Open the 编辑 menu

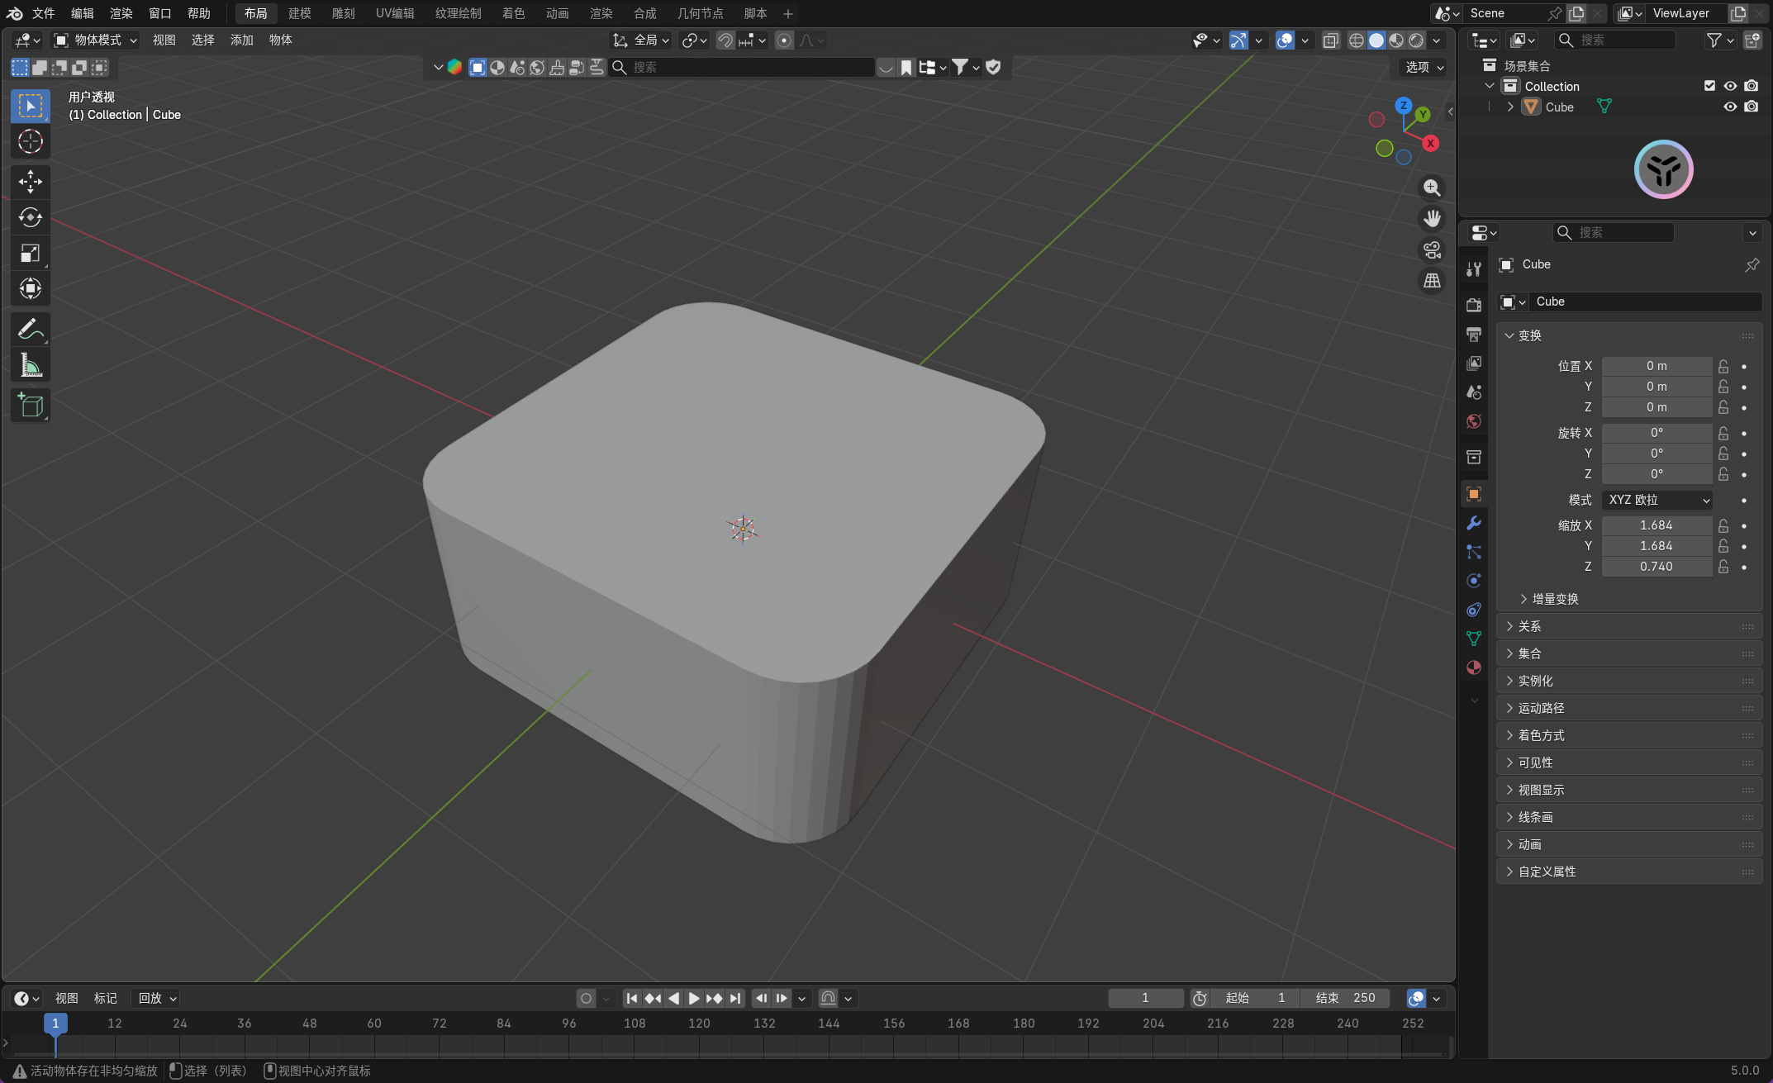pos(82,13)
